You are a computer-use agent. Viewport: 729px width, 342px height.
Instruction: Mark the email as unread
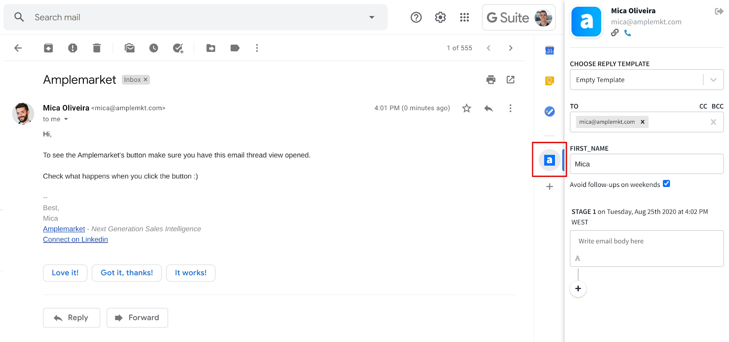coord(129,48)
